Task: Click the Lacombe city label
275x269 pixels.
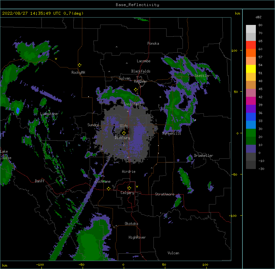Action: coord(144,61)
